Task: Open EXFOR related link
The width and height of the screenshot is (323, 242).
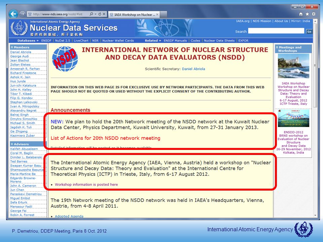Action: coord(243,41)
